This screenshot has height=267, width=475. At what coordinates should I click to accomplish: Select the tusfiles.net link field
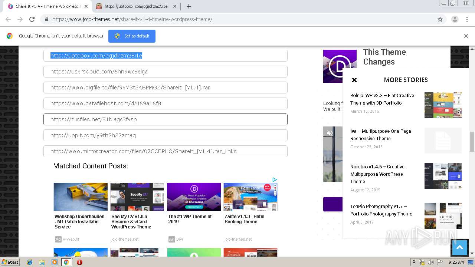[166, 119]
